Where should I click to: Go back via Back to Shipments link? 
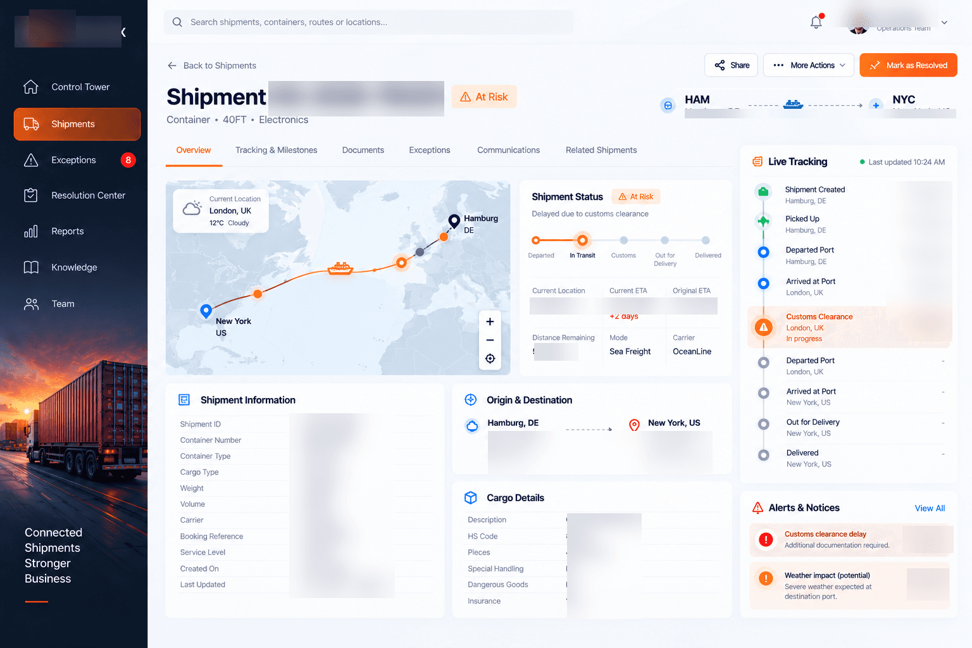click(212, 66)
